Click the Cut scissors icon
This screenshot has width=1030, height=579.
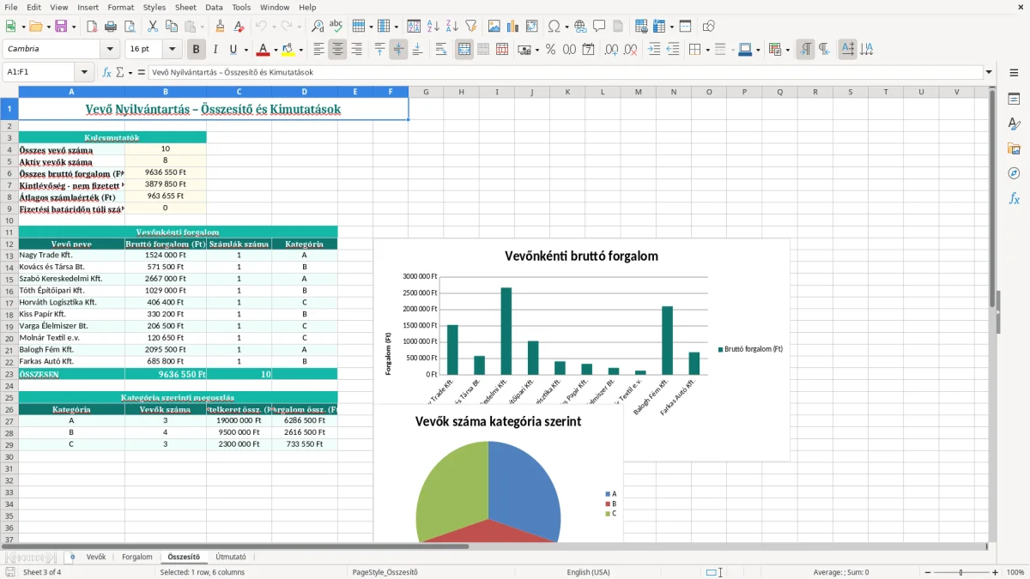(153, 27)
